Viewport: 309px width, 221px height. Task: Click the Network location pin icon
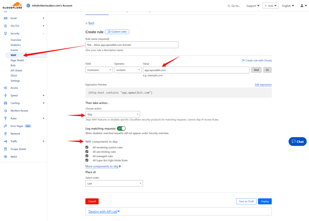pyautogui.click(x=5, y=134)
